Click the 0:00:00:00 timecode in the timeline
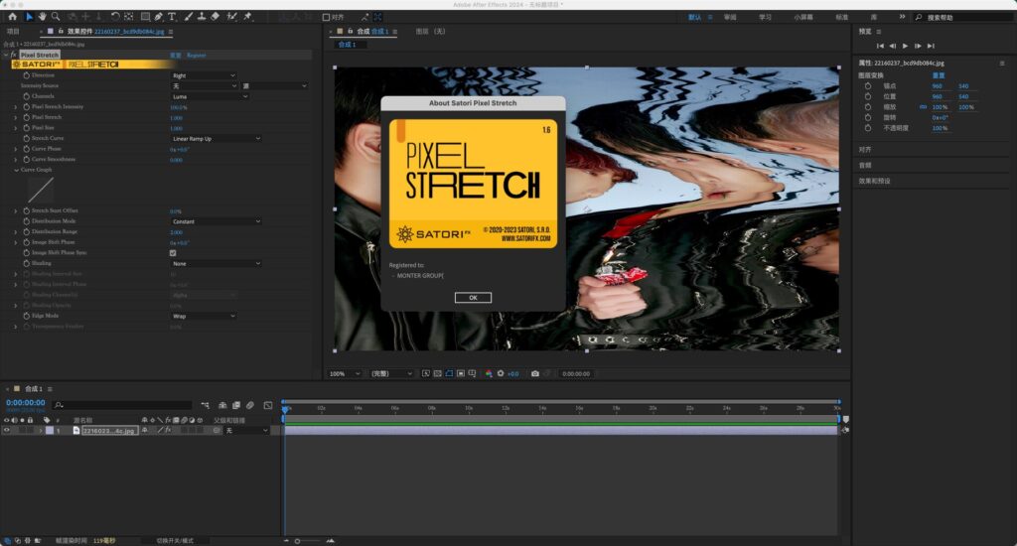 (x=25, y=403)
